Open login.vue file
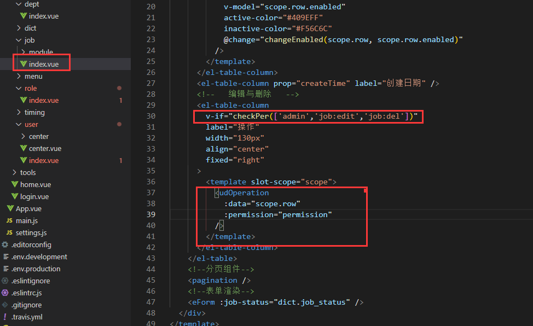 click(34, 196)
